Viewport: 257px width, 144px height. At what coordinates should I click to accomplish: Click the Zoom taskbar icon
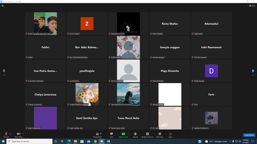[102, 141]
